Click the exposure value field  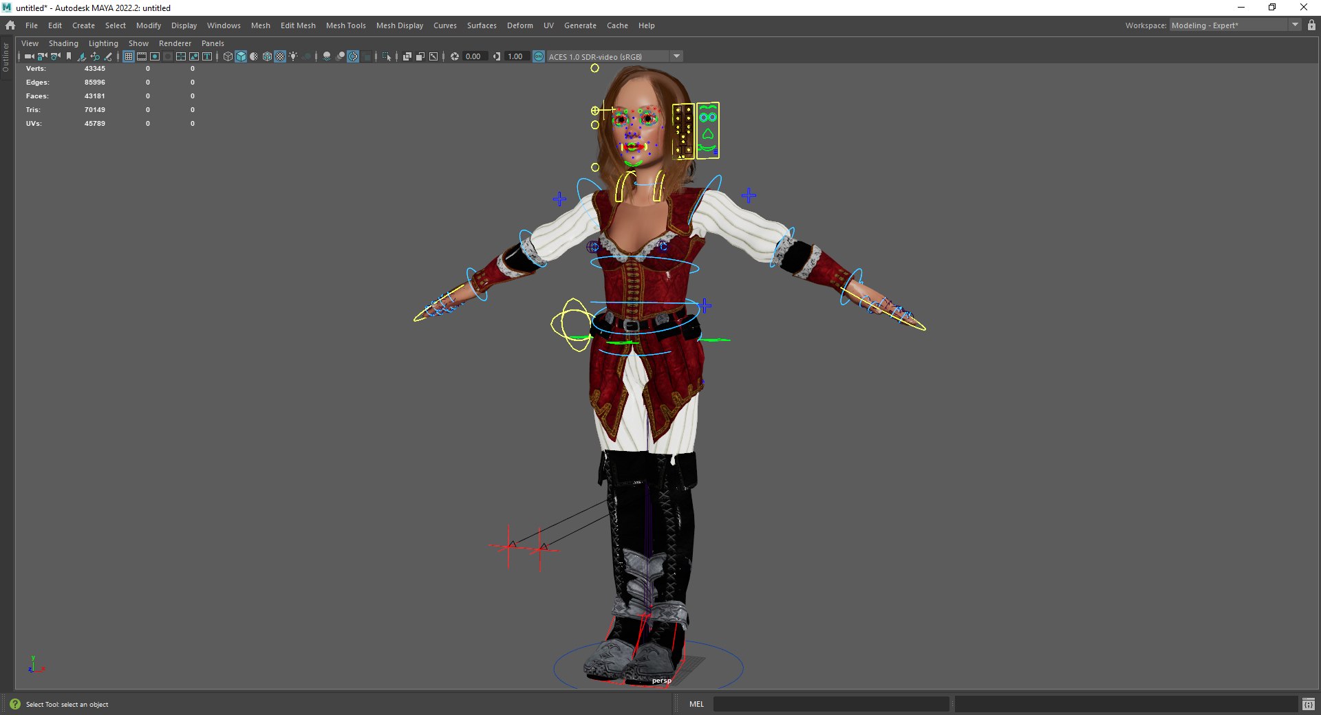474,56
